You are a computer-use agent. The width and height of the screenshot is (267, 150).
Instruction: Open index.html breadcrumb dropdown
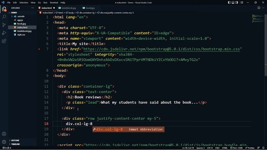tap(46, 12)
